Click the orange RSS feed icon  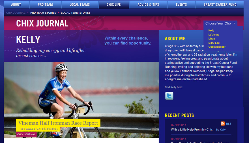click(223, 124)
